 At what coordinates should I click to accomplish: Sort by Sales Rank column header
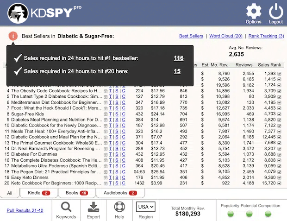coord(269,65)
